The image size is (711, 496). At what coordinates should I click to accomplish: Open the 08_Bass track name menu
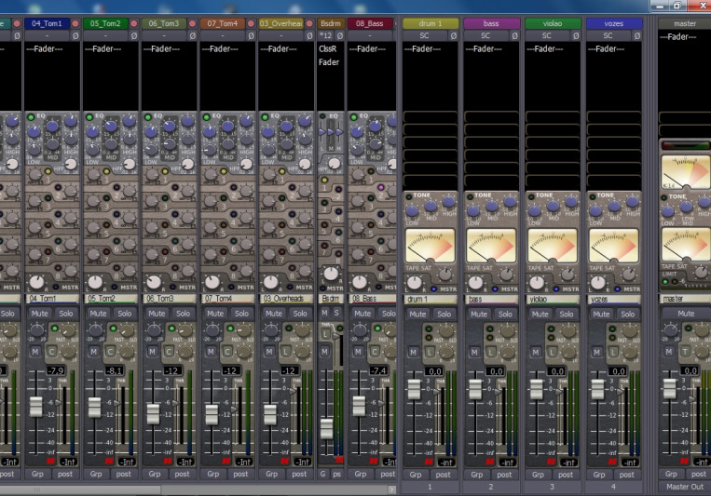click(x=370, y=23)
